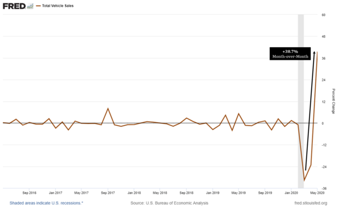
Task: Open the Shaded areas indicate U.S. recessions link
Action: (46, 203)
